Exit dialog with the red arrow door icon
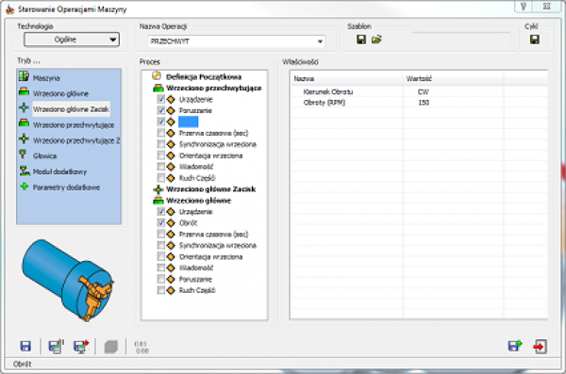 540,347
